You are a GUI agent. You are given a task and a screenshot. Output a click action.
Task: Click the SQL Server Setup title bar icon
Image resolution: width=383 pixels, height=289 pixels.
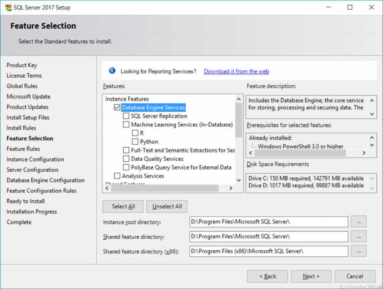[x=8, y=8]
